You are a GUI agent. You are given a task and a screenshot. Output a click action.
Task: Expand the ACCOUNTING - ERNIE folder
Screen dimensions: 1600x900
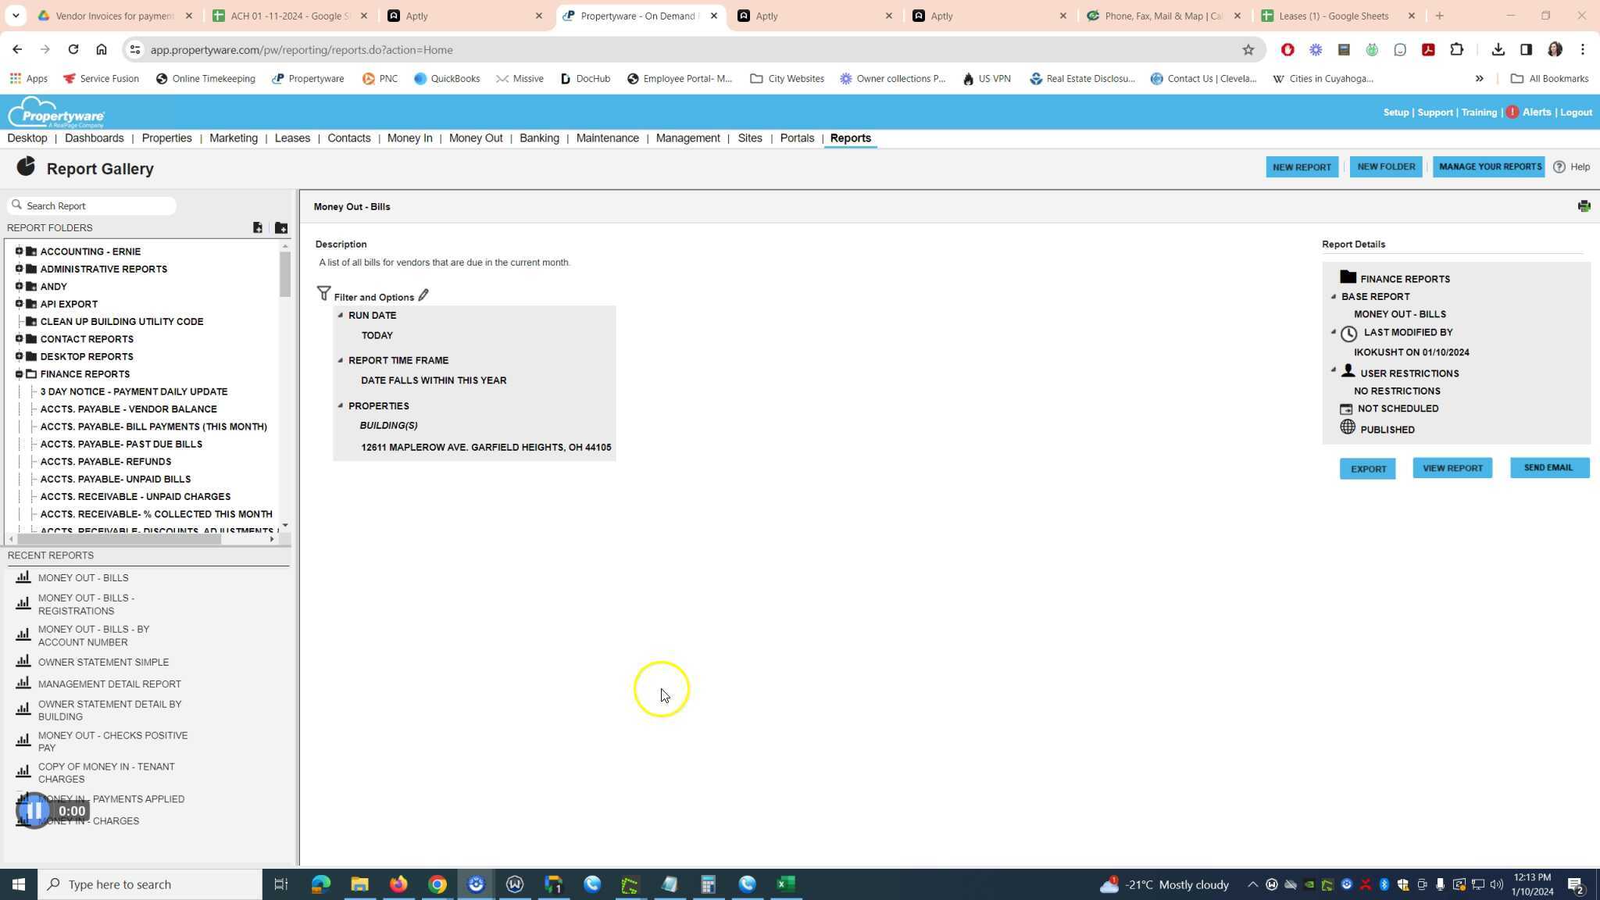tap(20, 251)
